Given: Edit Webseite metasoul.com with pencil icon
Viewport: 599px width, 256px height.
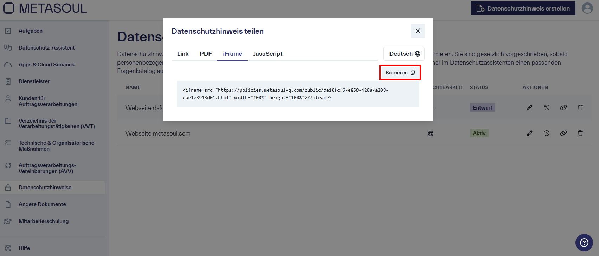Looking at the screenshot, I should coord(530,133).
